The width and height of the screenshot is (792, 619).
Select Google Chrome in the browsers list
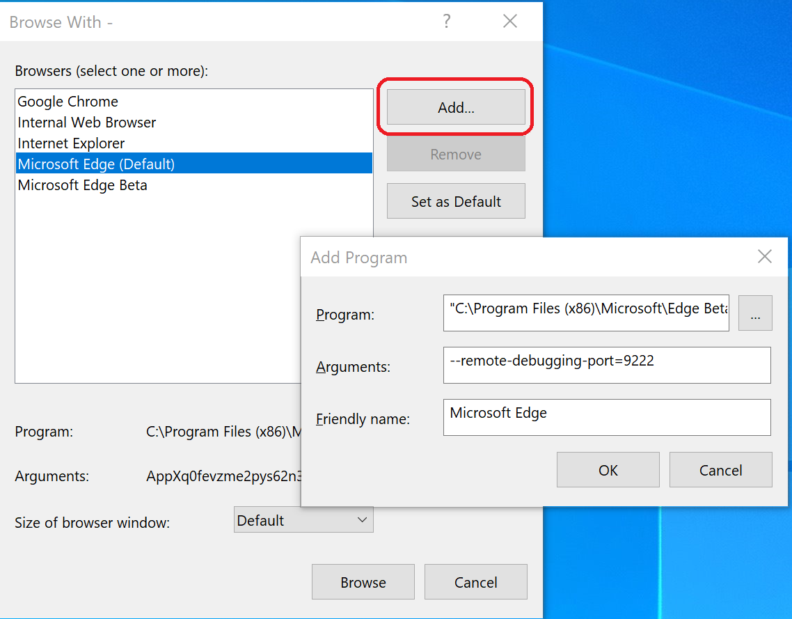click(x=194, y=102)
